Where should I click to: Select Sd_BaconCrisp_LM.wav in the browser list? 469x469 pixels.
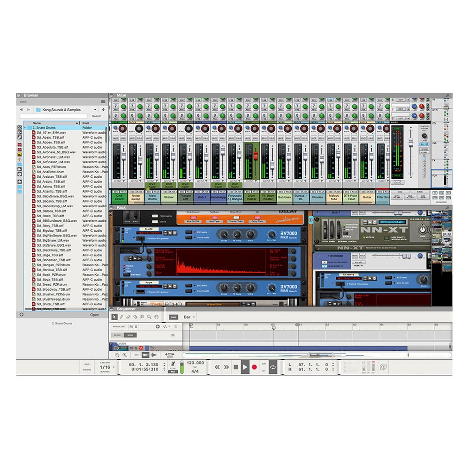54,206
